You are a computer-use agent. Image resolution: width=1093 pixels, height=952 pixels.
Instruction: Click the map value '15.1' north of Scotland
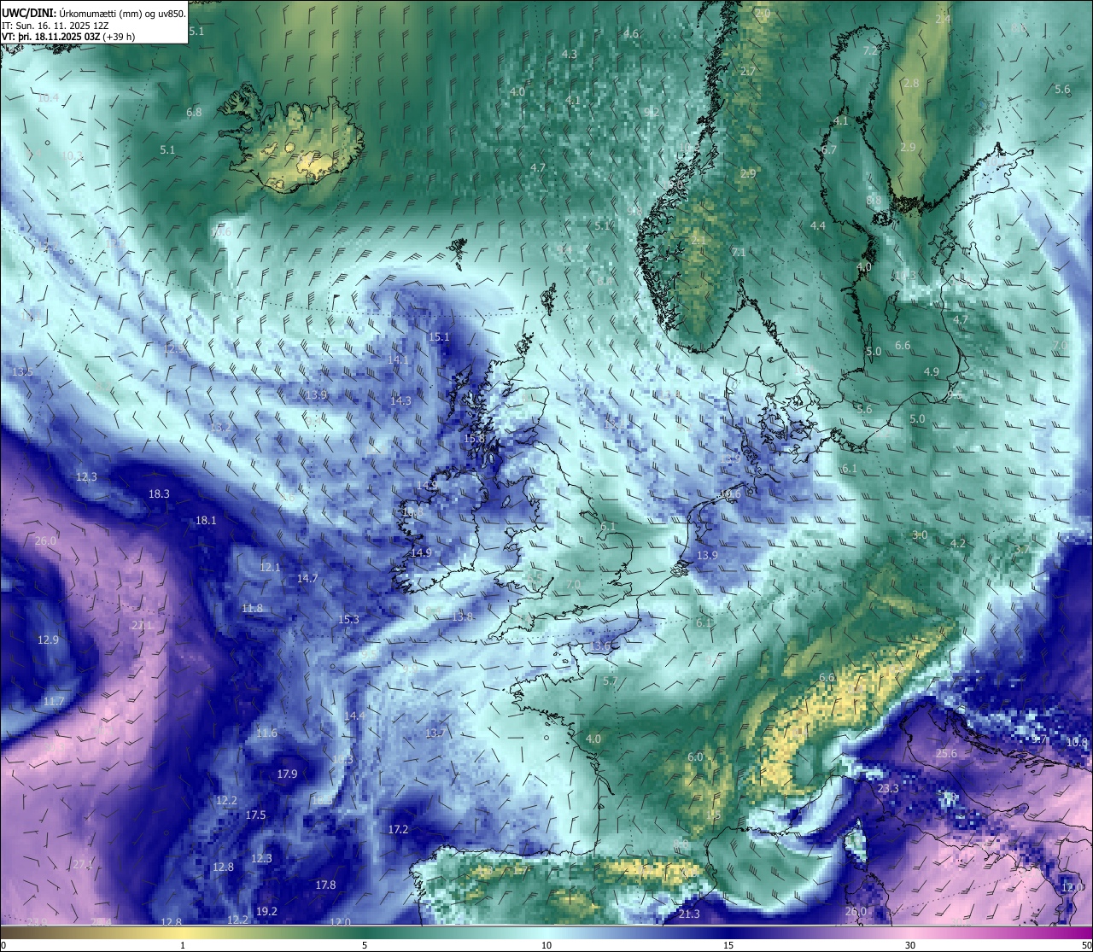(x=439, y=337)
